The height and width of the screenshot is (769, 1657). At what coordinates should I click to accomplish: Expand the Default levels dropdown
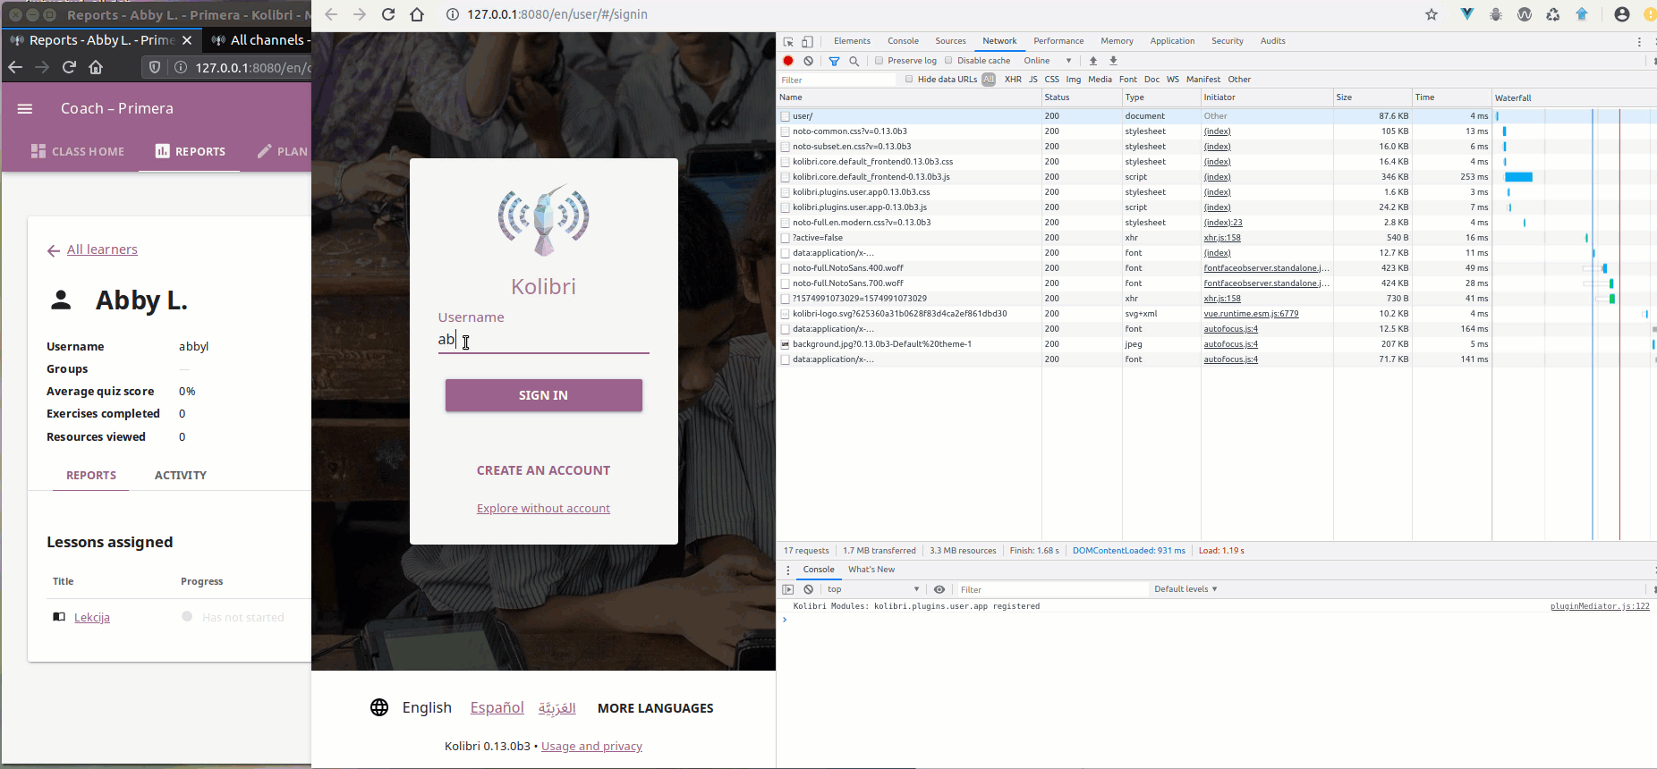click(x=1185, y=589)
